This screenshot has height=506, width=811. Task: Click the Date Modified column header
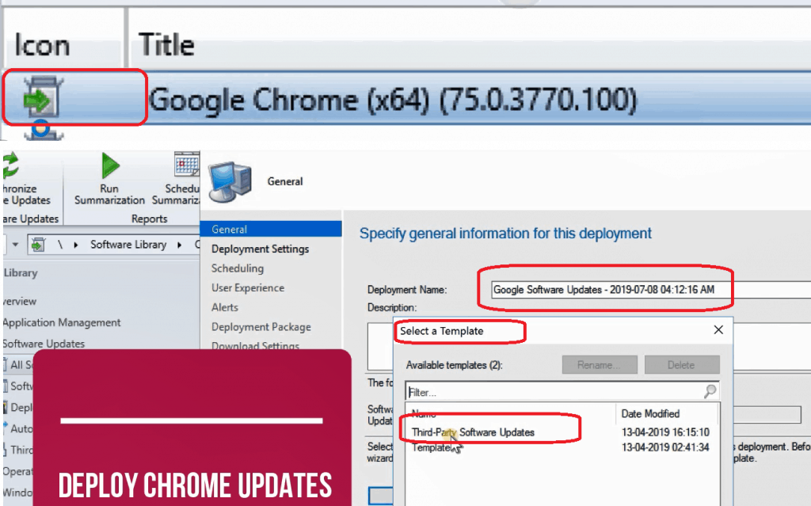[650, 413]
